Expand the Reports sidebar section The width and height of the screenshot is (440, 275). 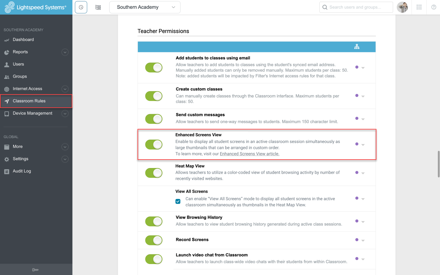tap(65, 52)
